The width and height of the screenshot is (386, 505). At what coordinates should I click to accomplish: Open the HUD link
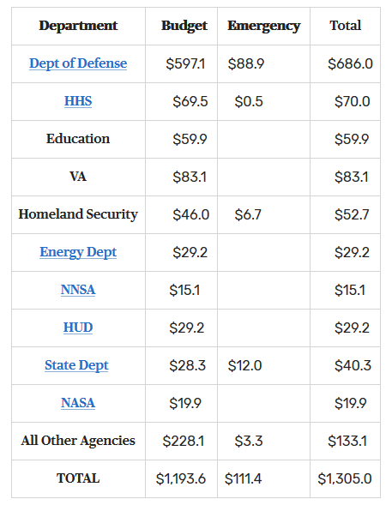coord(78,328)
